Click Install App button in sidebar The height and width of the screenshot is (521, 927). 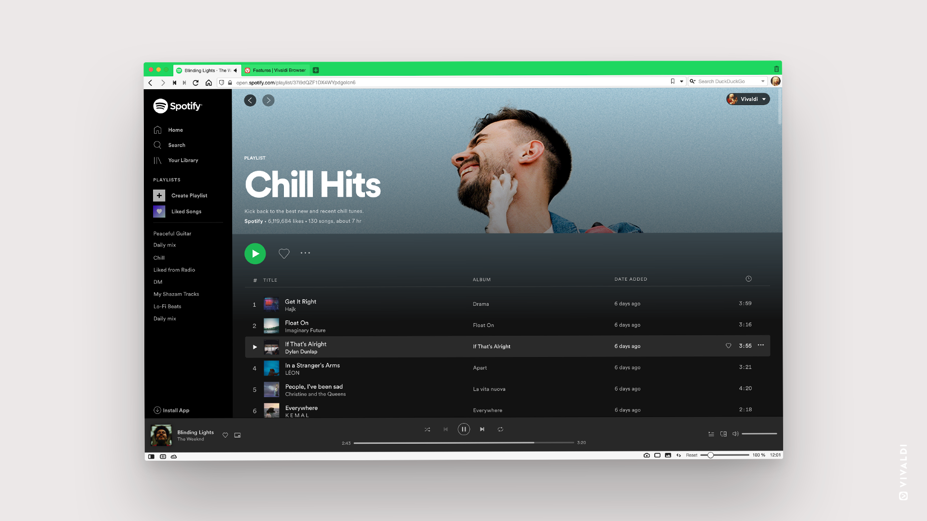tap(171, 410)
